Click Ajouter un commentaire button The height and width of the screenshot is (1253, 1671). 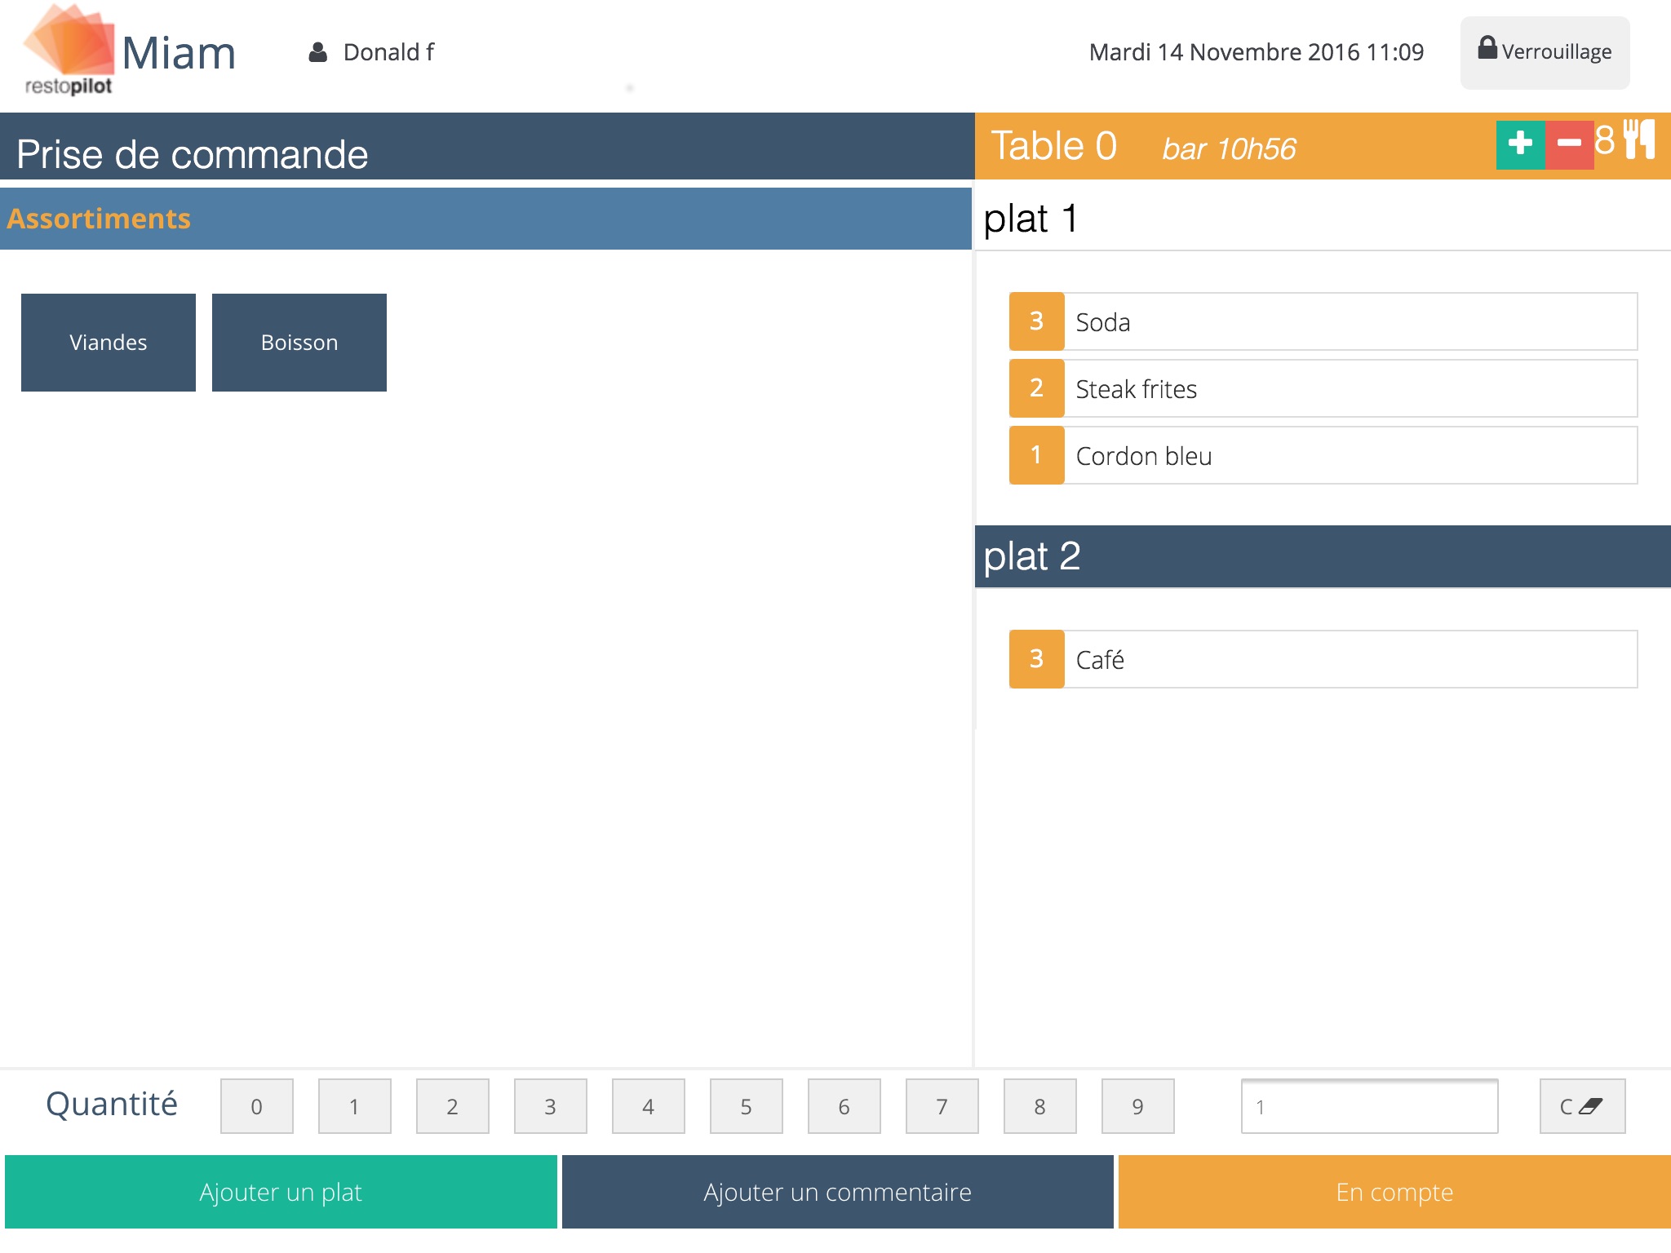coord(837,1192)
